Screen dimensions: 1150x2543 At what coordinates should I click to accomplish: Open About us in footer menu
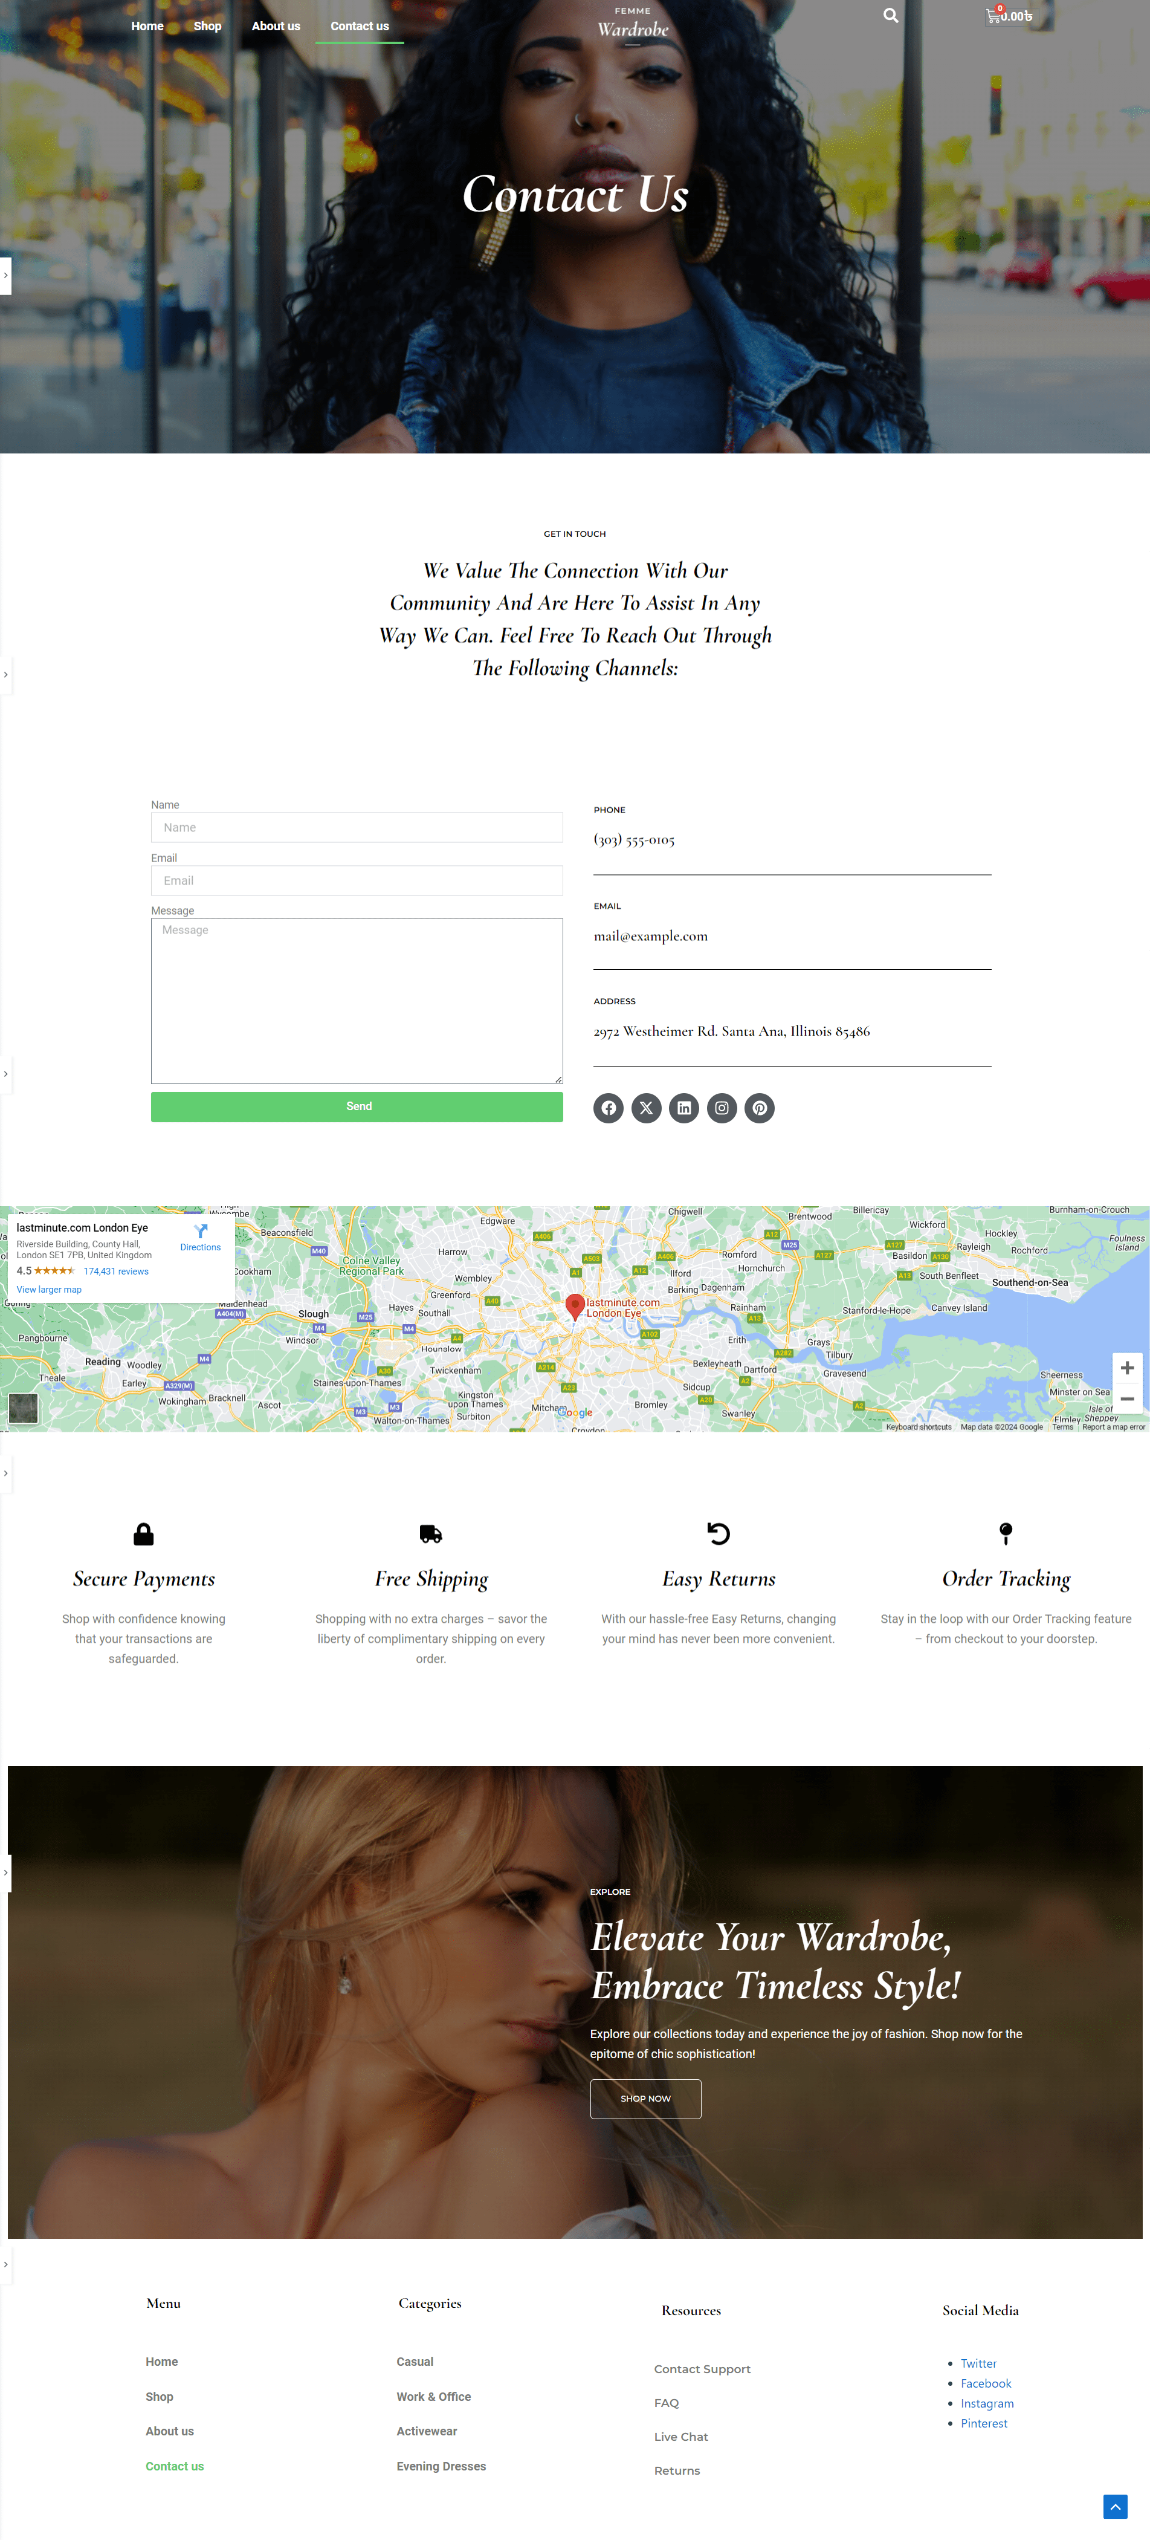pyautogui.click(x=170, y=2431)
